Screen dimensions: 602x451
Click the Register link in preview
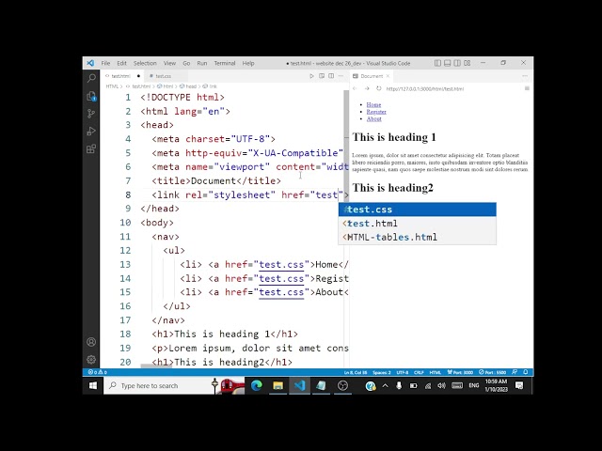[376, 112]
